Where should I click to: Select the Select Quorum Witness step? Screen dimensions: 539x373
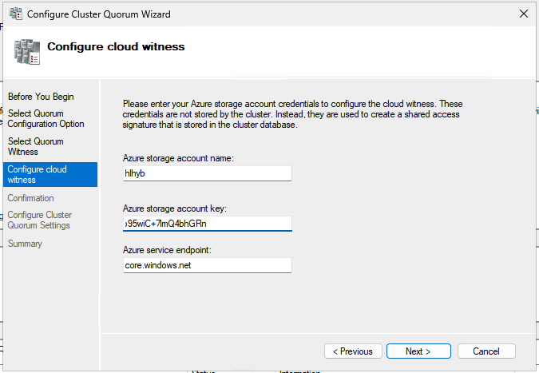point(36,146)
